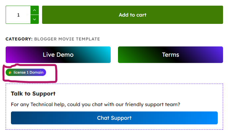Start a chat via Chat Support button
231x135 pixels.
coord(114,118)
